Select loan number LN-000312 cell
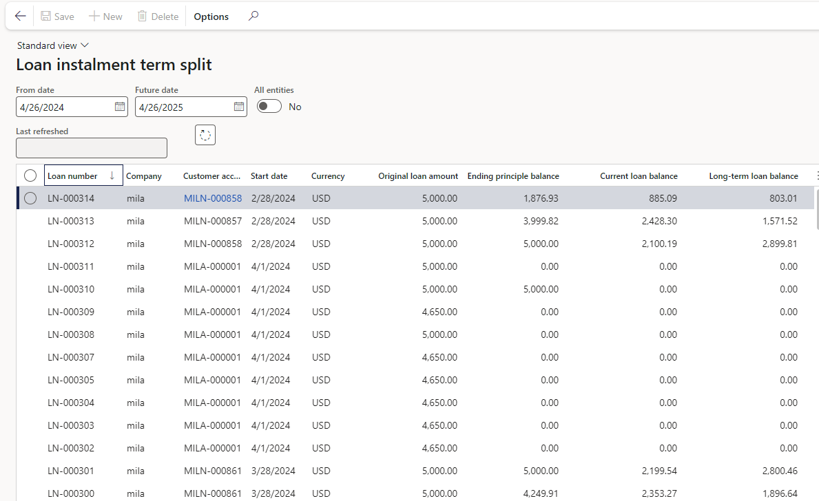Viewport: 819px width, 501px height. click(x=71, y=244)
